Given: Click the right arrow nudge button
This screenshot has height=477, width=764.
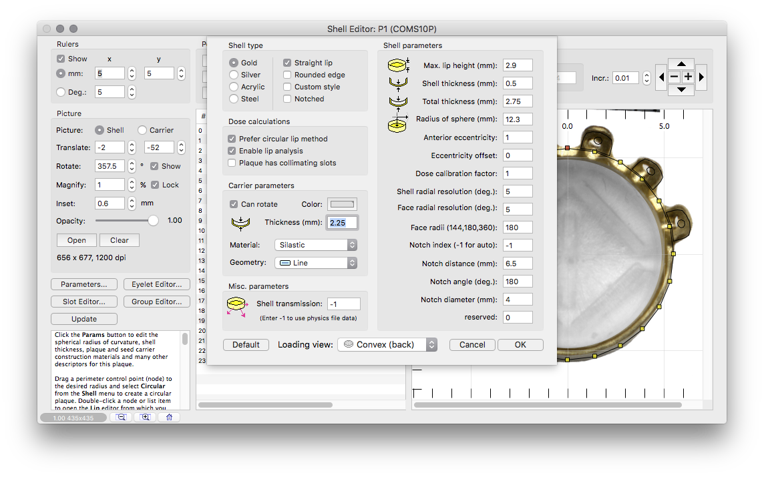Looking at the screenshot, I should (x=701, y=77).
